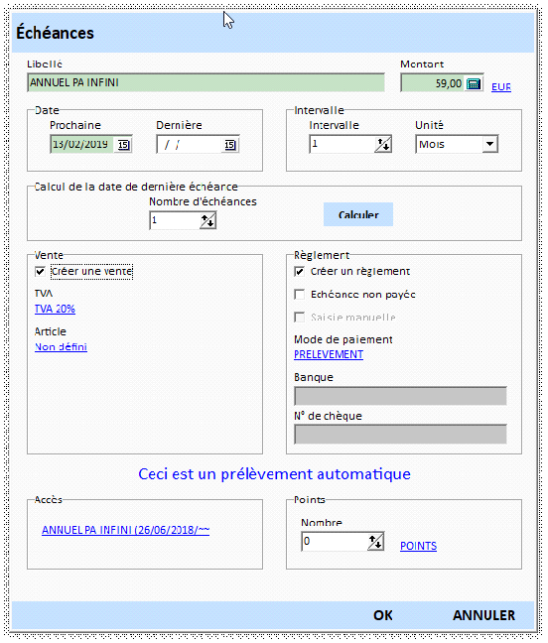Click the Intervalle spinner arrows
548x643 pixels.
[x=383, y=144]
